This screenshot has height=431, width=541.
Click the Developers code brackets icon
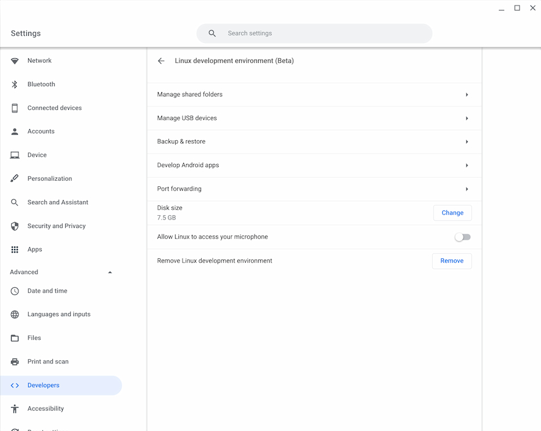[x=15, y=386]
